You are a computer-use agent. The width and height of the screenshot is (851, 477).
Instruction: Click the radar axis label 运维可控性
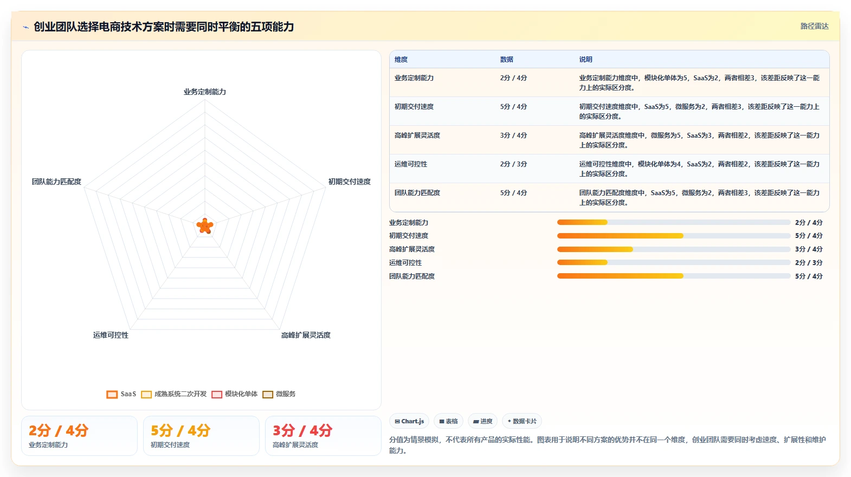pyautogui.click(x=111, y=335)
